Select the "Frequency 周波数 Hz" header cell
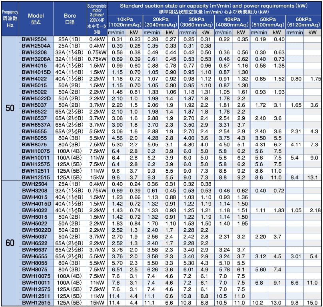The height and width of the screenshot is (307, 323). tap(10, 19)
